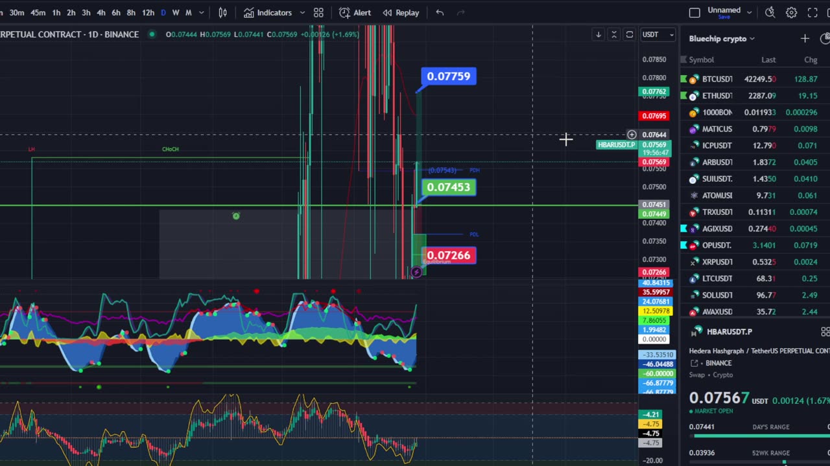Click the lightning event marker on chart

416,272
